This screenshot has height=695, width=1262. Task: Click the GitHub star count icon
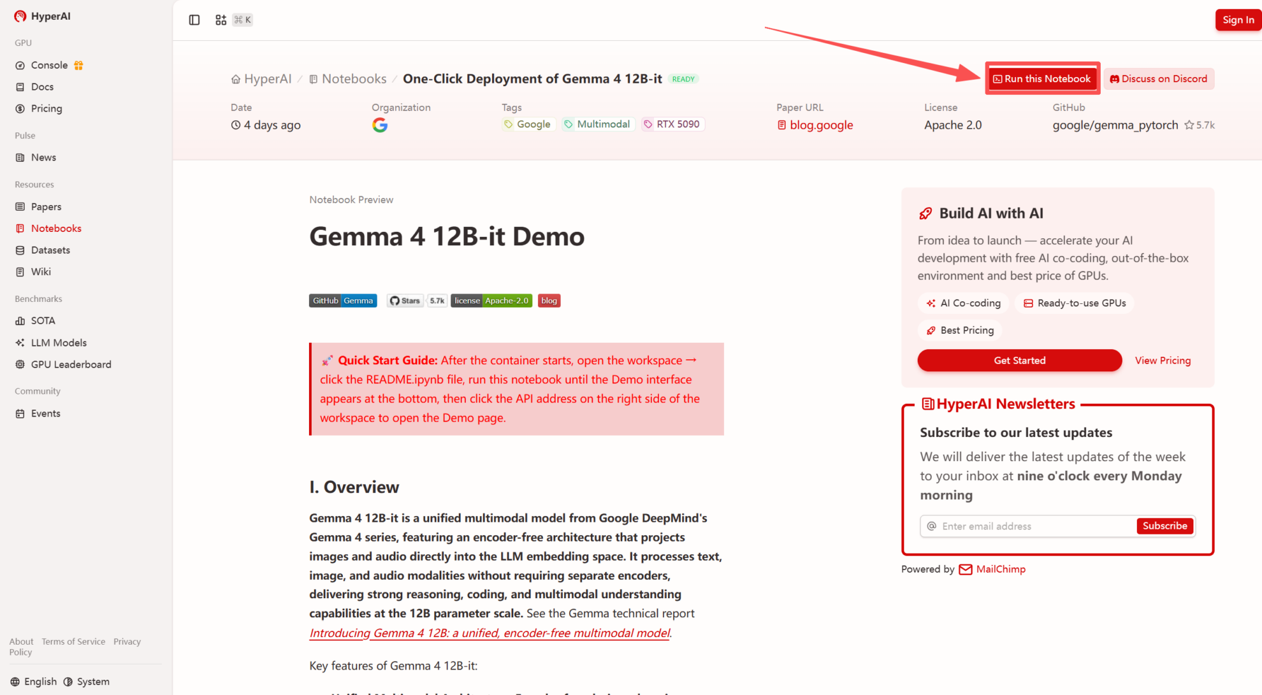coord(1189,125)
